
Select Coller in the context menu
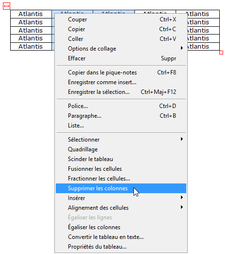click(x=121, y=39)
